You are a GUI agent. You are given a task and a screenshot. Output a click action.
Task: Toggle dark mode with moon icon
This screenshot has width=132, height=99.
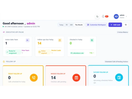coord(97,16)
